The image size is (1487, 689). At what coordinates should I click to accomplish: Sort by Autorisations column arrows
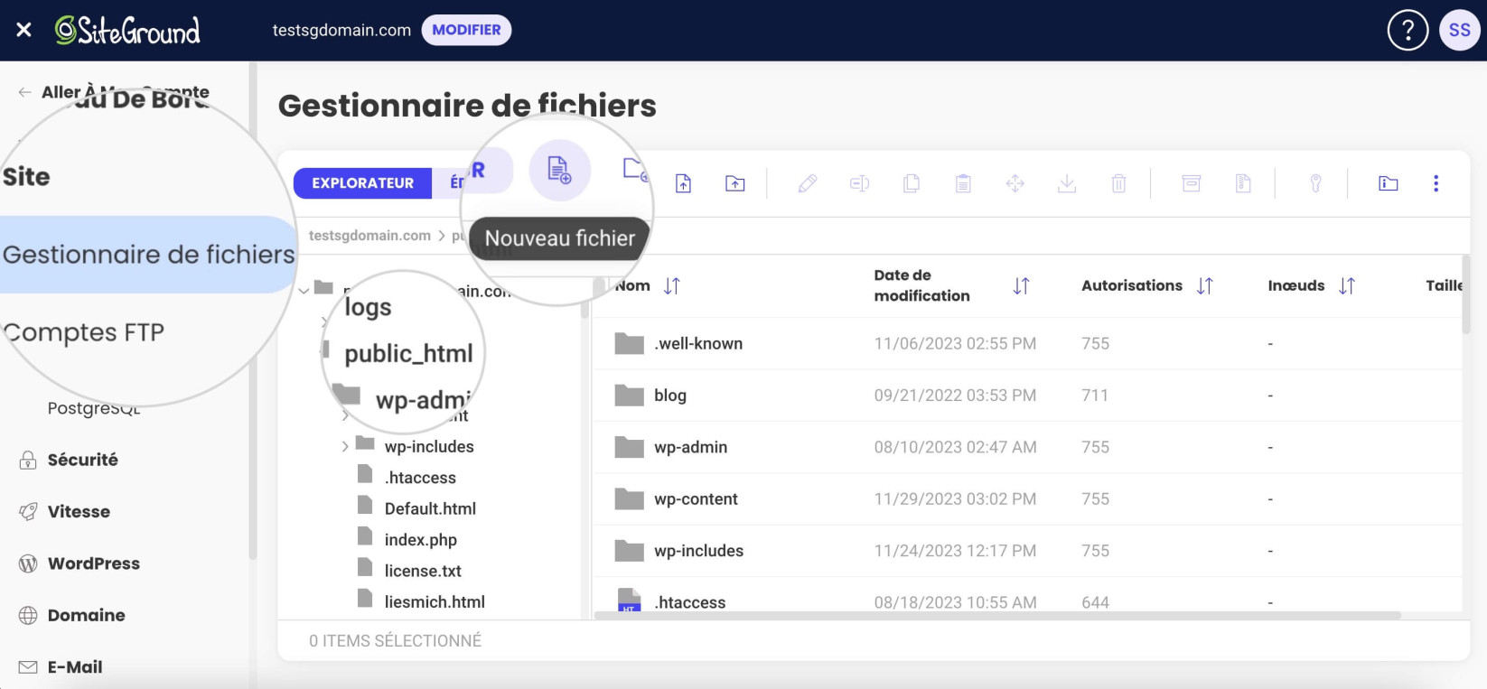1204,286
